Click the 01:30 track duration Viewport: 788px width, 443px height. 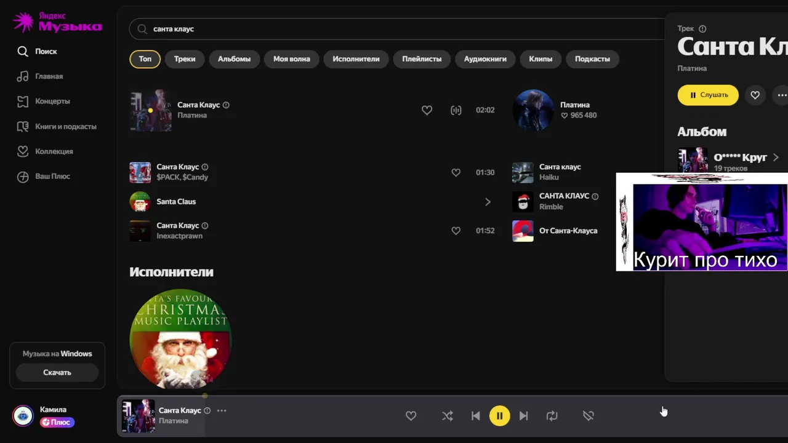tap(485, 172)
